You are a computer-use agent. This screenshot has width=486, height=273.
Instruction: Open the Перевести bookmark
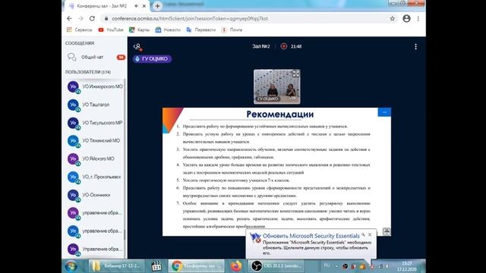point(200,30)
